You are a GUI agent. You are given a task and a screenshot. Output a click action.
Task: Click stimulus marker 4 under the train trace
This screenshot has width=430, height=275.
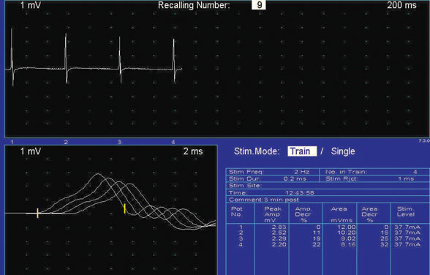coord(173,142)
